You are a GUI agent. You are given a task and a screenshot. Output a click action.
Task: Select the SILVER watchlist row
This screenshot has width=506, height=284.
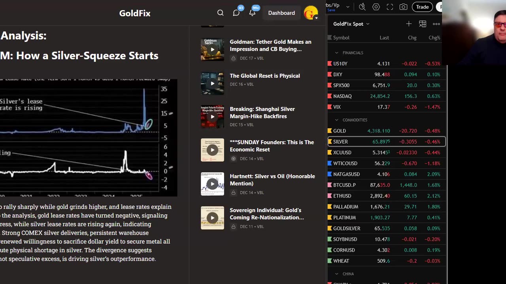pos(387,142)
